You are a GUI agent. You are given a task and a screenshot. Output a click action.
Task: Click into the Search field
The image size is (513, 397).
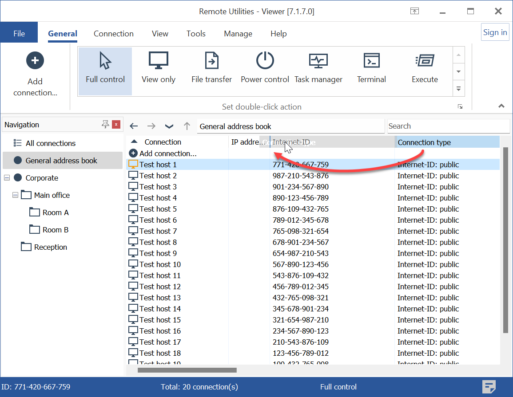448,126
